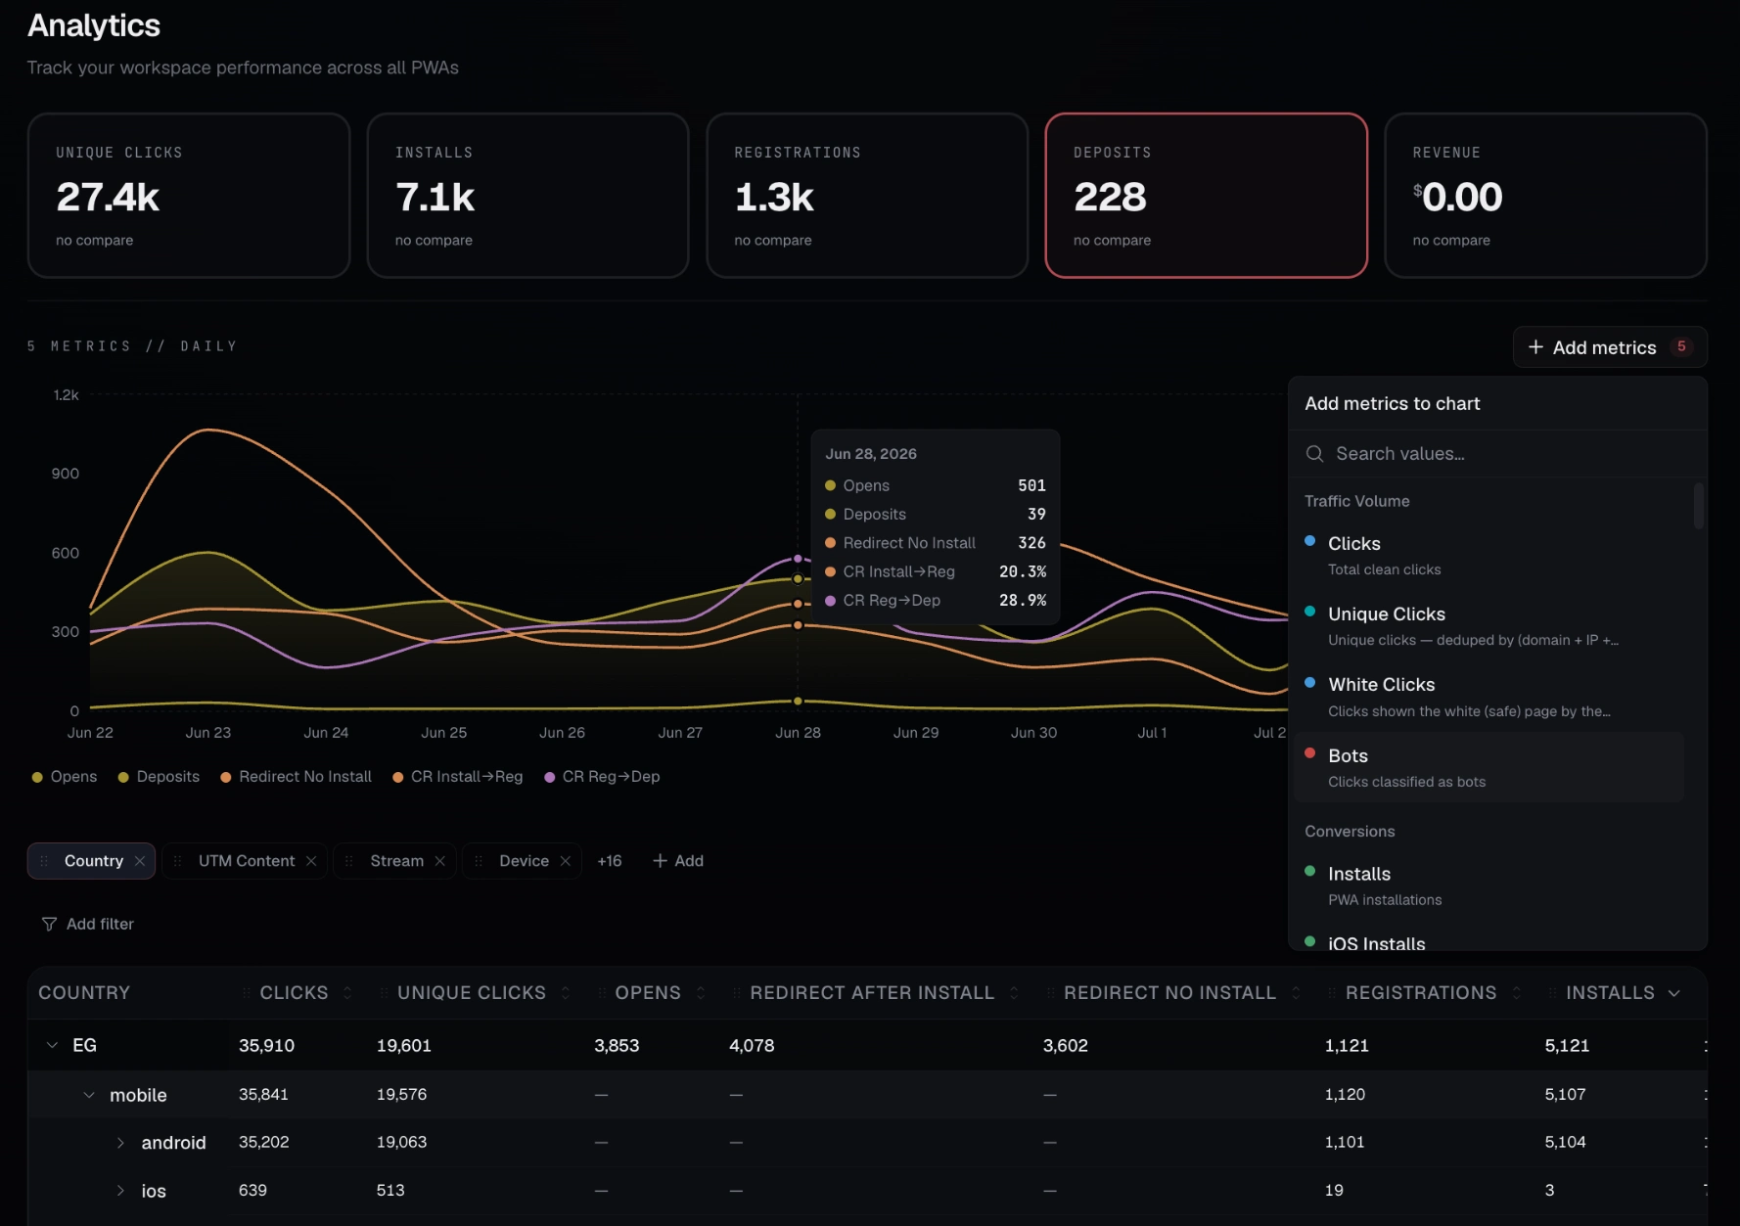Click the plus icon next to Add grouping
Screen dimensions: 1740x1226
[661, 861]
